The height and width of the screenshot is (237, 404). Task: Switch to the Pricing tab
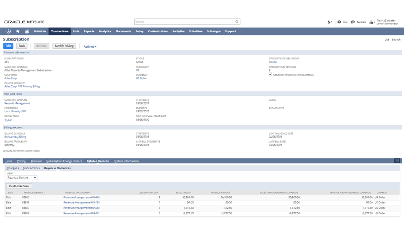[21, 161]
